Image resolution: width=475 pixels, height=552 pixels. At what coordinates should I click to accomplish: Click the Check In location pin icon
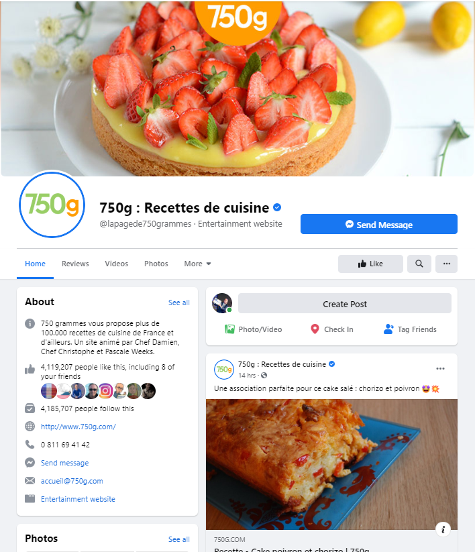click(x=315, y=329)
